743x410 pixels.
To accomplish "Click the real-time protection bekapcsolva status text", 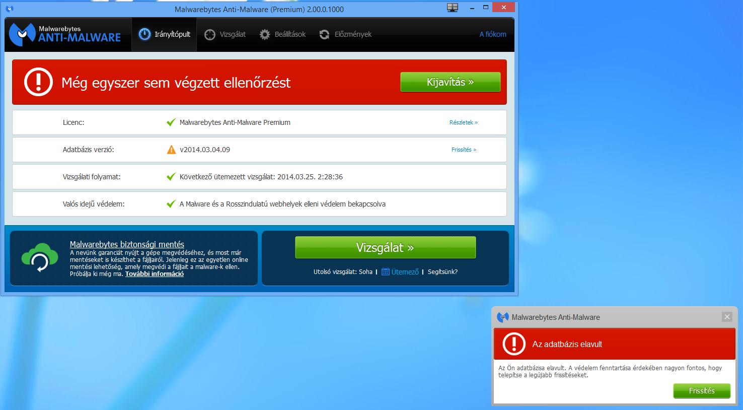I will [282, 204].
